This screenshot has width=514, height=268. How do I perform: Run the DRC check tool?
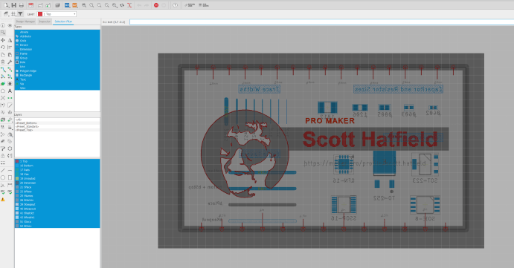point(10,192)
